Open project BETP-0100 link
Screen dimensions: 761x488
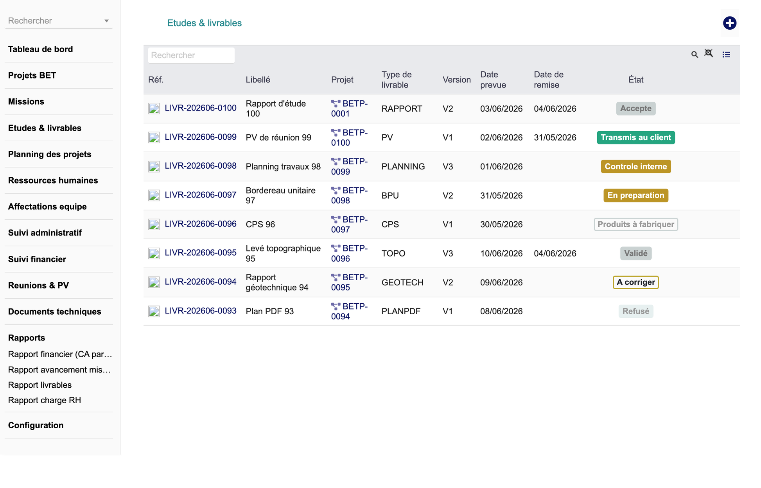click(x=349, y=137)
